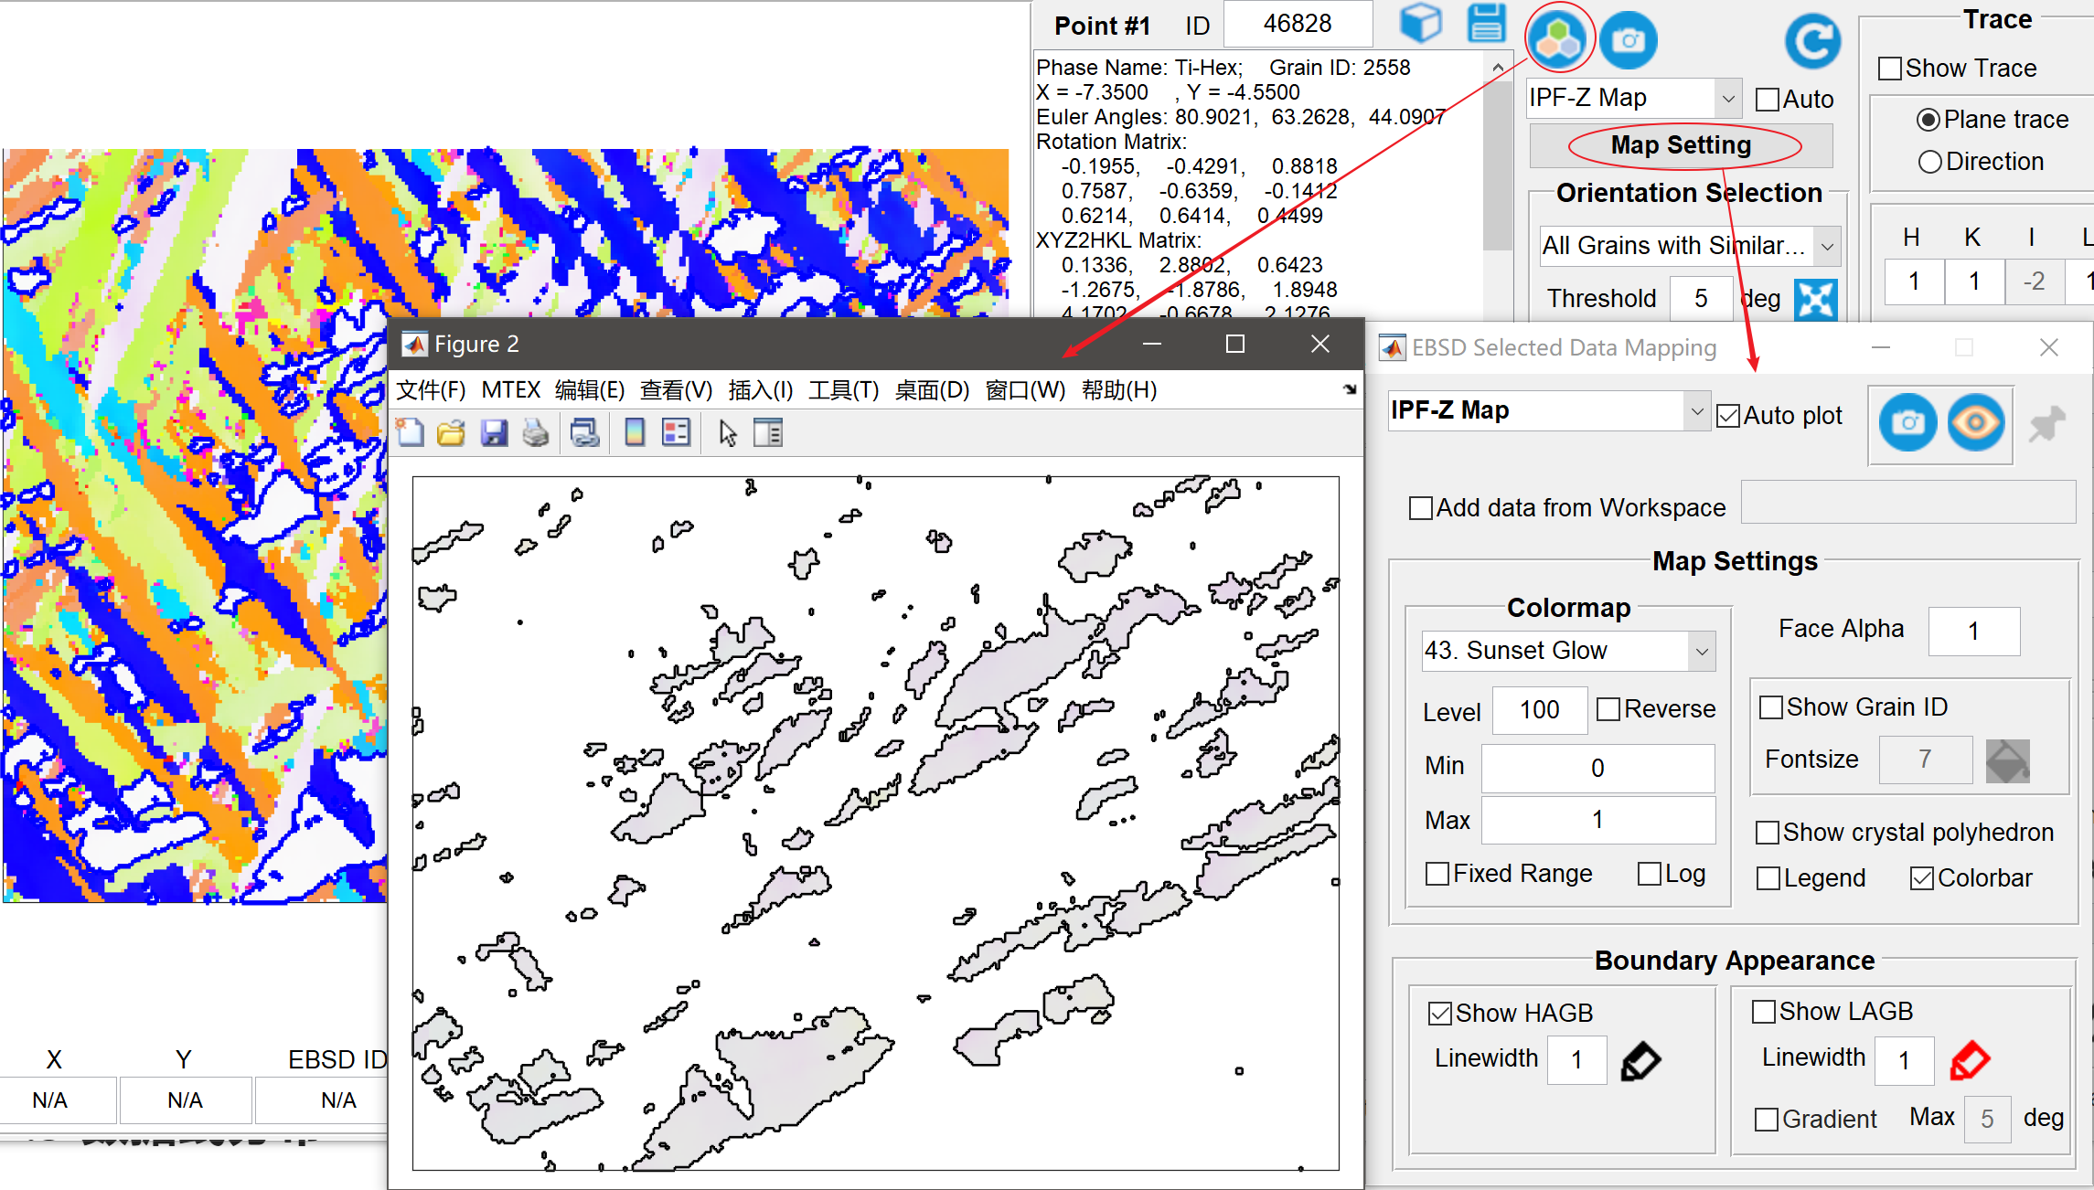Enable the Show Grain ID checkbox
Viewport: 2094px width, 1190px height.
(1771, 707)
